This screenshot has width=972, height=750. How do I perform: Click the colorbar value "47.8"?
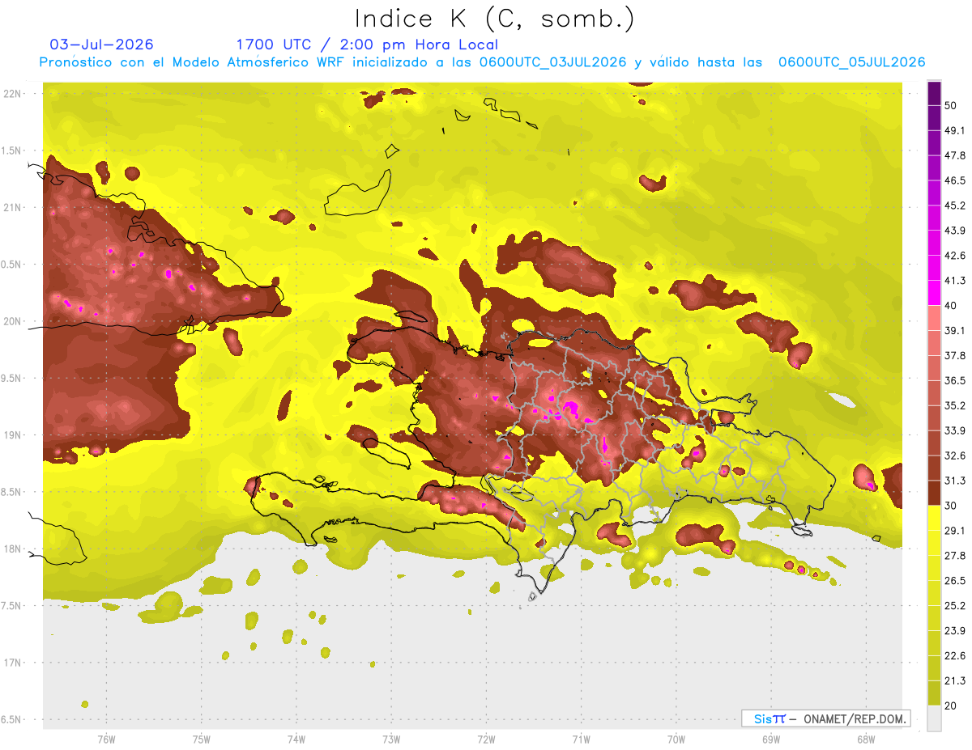tap(956, 155)
